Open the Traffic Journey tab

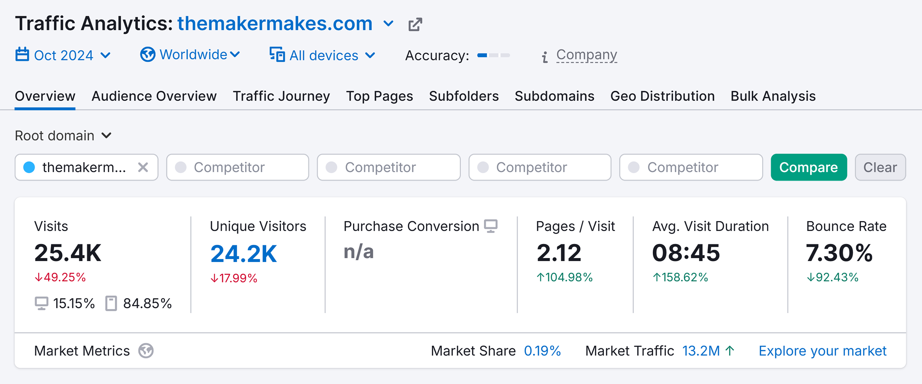point(281,96)
